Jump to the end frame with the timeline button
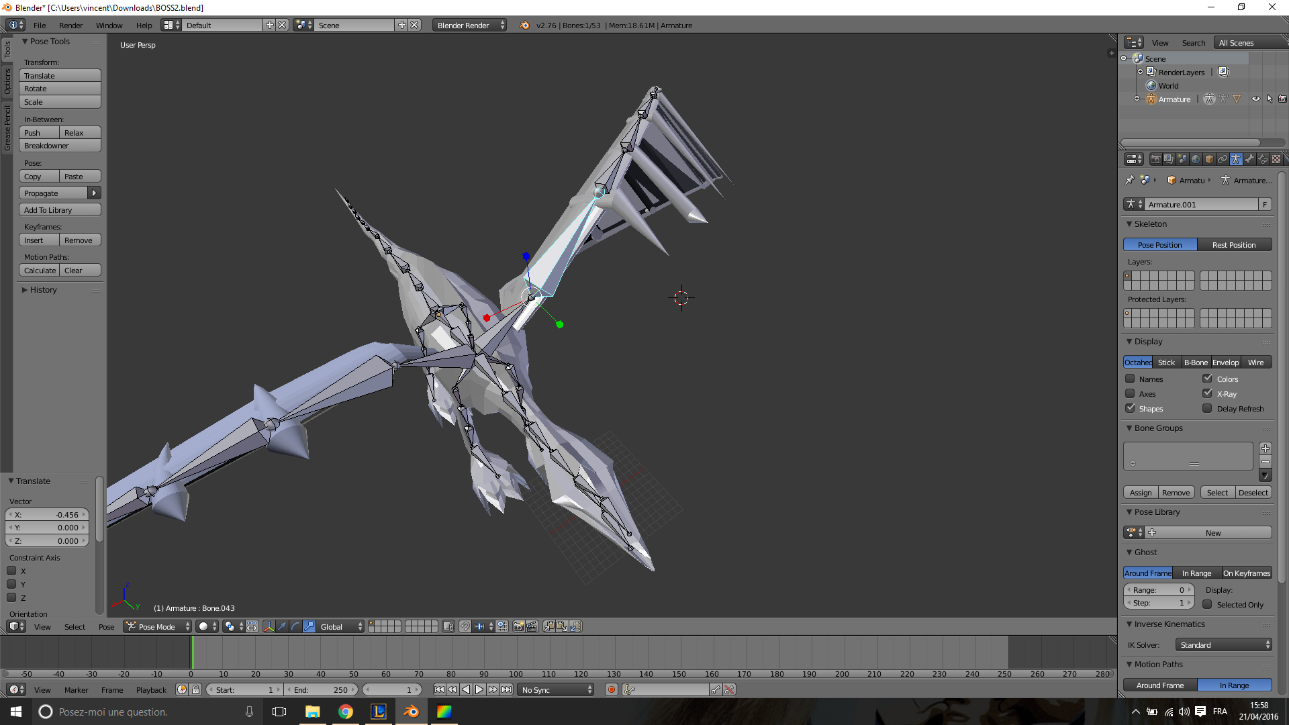Image resolution: width=1289 pixels, height=725 pixels. click(x=507, y=689)
